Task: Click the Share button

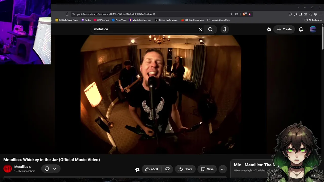Action: (x=185, y=169)
